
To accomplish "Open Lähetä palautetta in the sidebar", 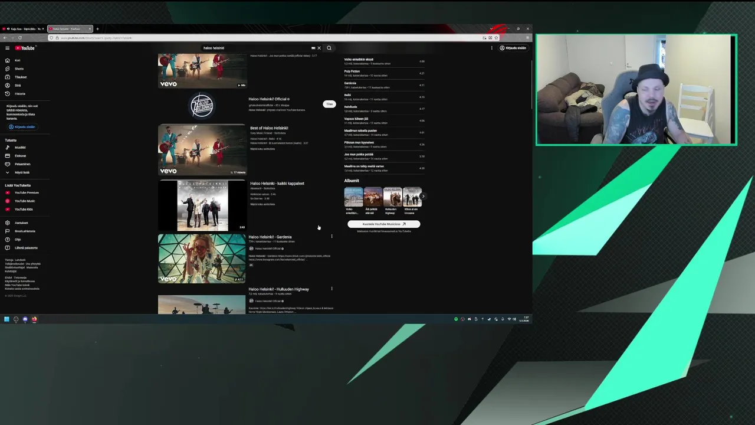I will click(26, 247).
